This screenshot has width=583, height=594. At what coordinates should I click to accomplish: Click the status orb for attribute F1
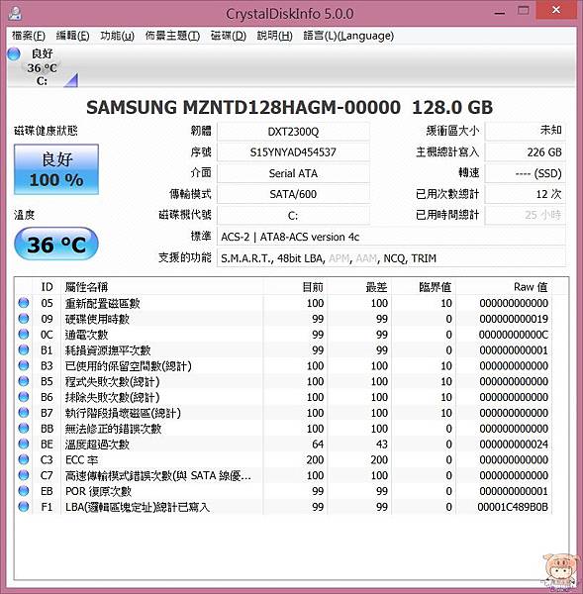(x=24, y=506)
